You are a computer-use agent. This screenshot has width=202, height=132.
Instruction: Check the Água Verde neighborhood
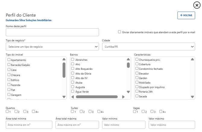[73, 91]
